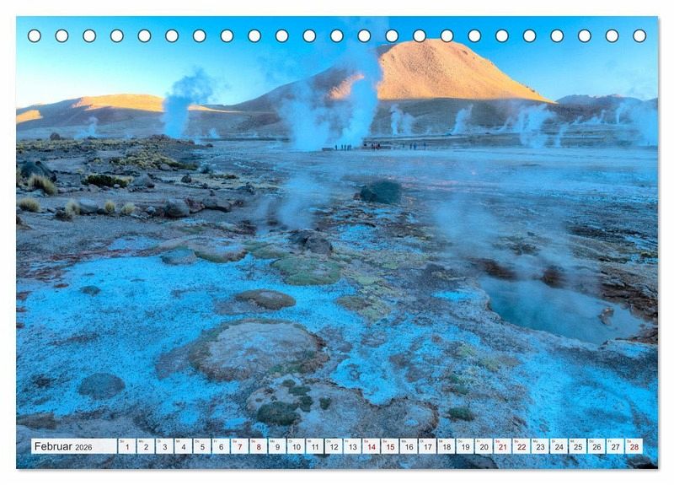
Task: Click the red Saturday date 7
Action: (x=240, y=446)
